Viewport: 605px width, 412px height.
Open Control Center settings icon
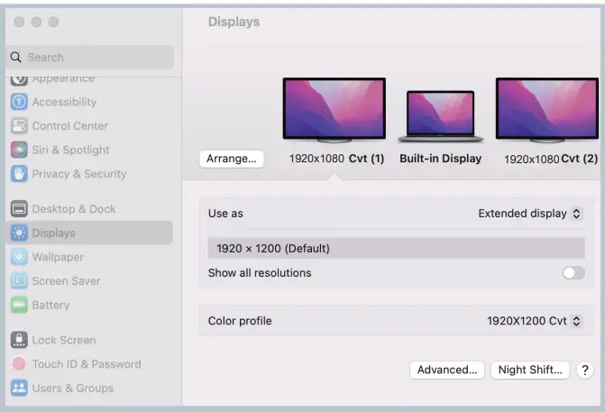(x=18, y=126)
